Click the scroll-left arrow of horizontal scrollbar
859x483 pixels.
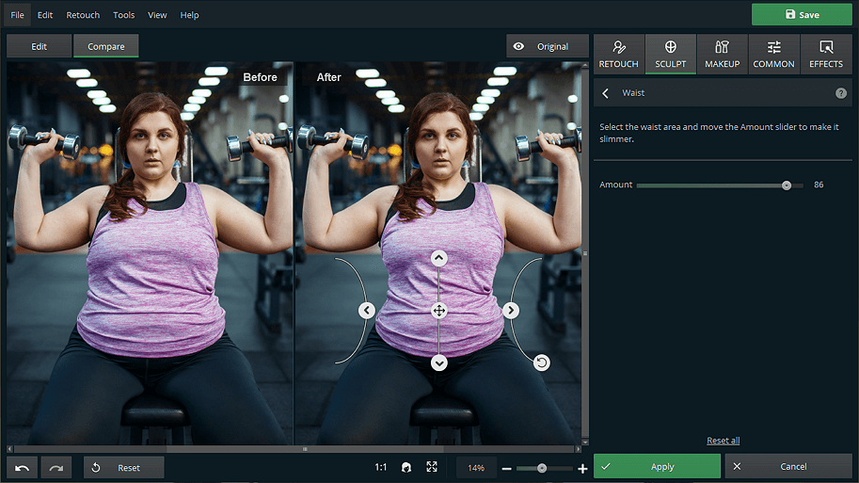pos(9,449)
